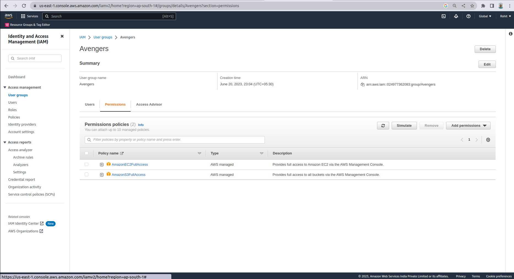The image size is (514, 279).
Task: Open Roles in the IAM sidebar
Action: pyautogui.click(x=12, y=110)
